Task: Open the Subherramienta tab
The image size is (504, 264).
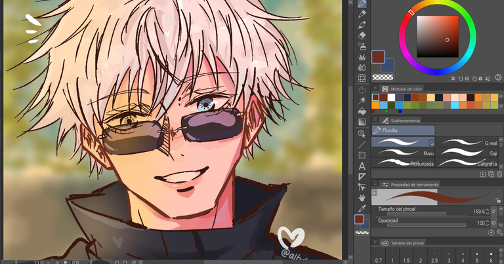Action: tap(400, 121)
